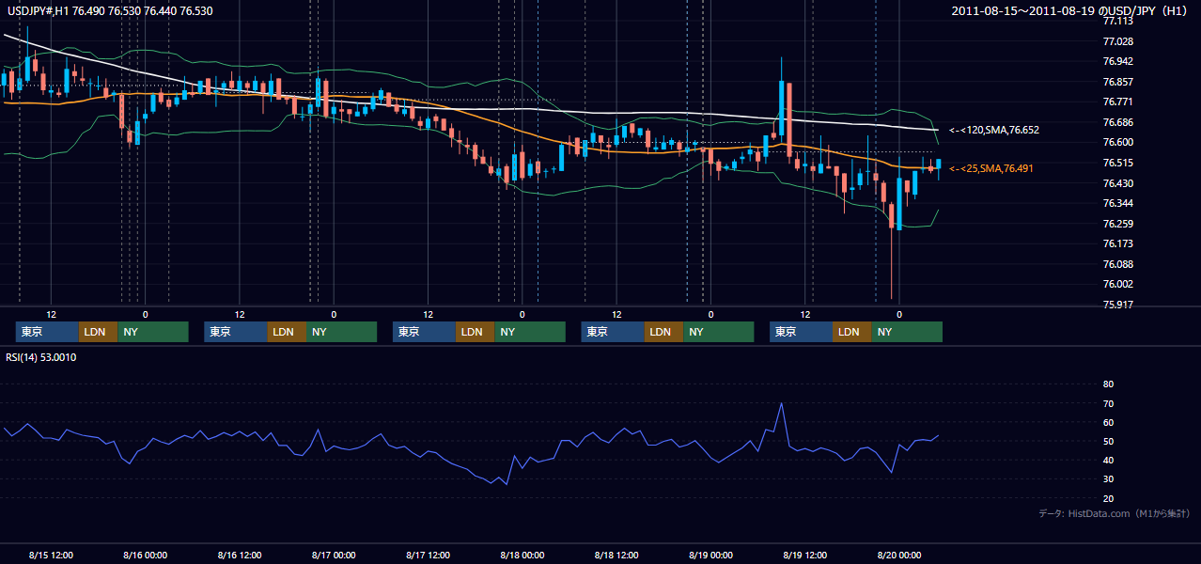Click the 8/17 00:00 time axis label
Image resolution: width=1201 pixels, height=564 pixels.
pos(334,555)
